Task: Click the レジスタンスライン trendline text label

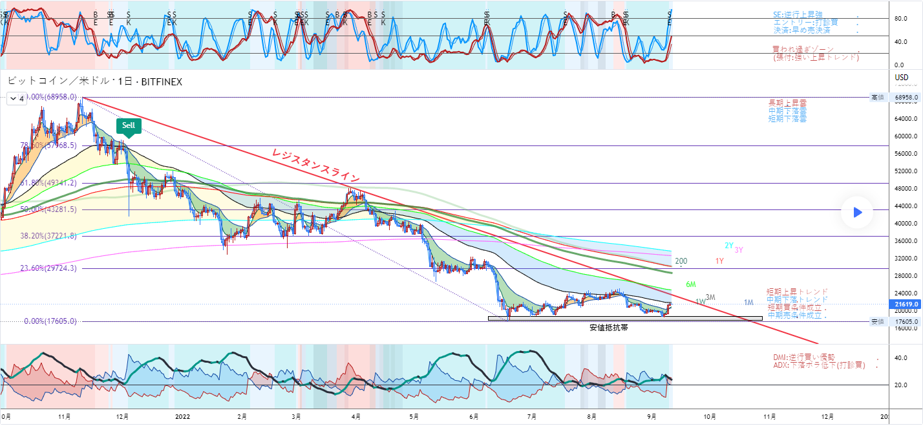Action: [315, 165]
